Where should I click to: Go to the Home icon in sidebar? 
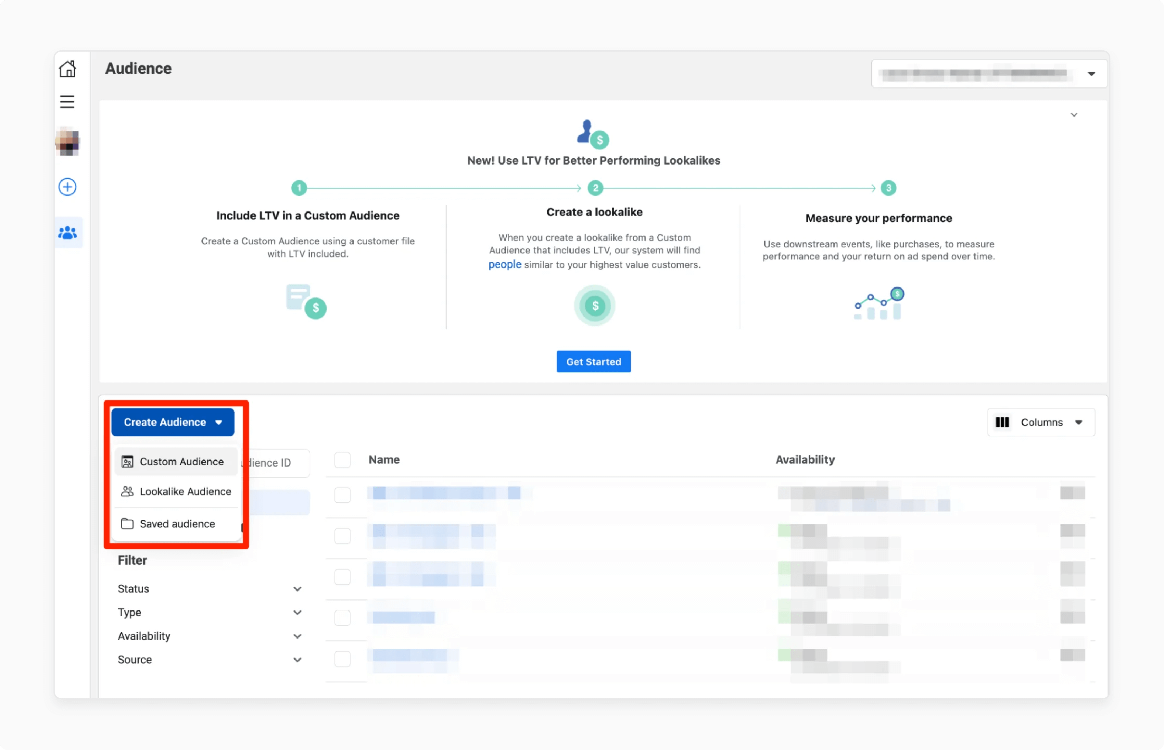point(68,69)
